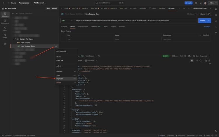This screenshot has height=137, width=219.
Task: Open response history clock icon
Action: click(x=99, y=56)
